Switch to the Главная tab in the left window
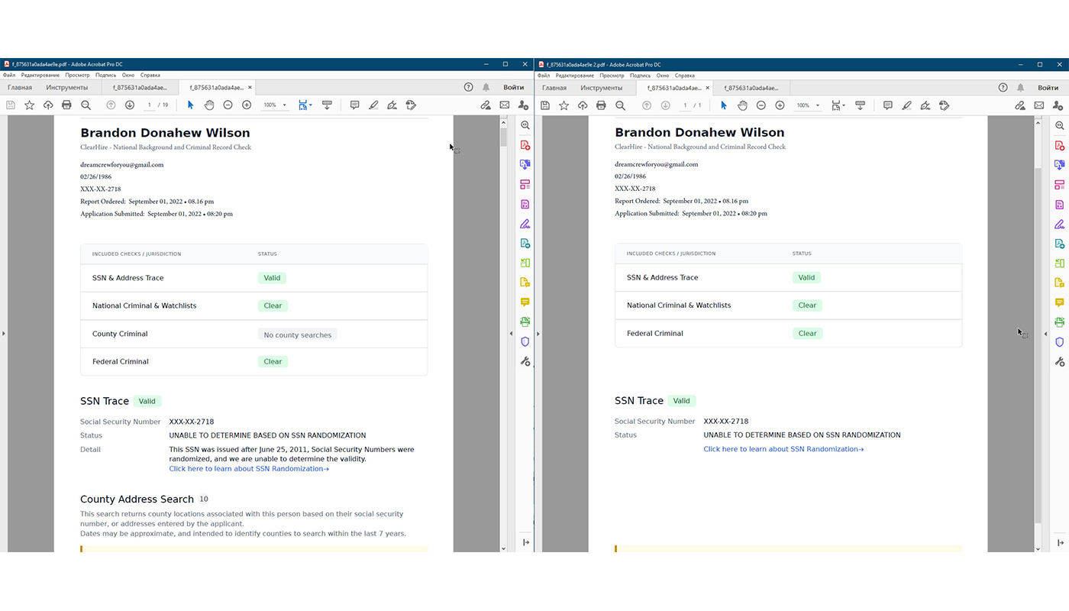1069x611 pixels. tap(20, 88)
